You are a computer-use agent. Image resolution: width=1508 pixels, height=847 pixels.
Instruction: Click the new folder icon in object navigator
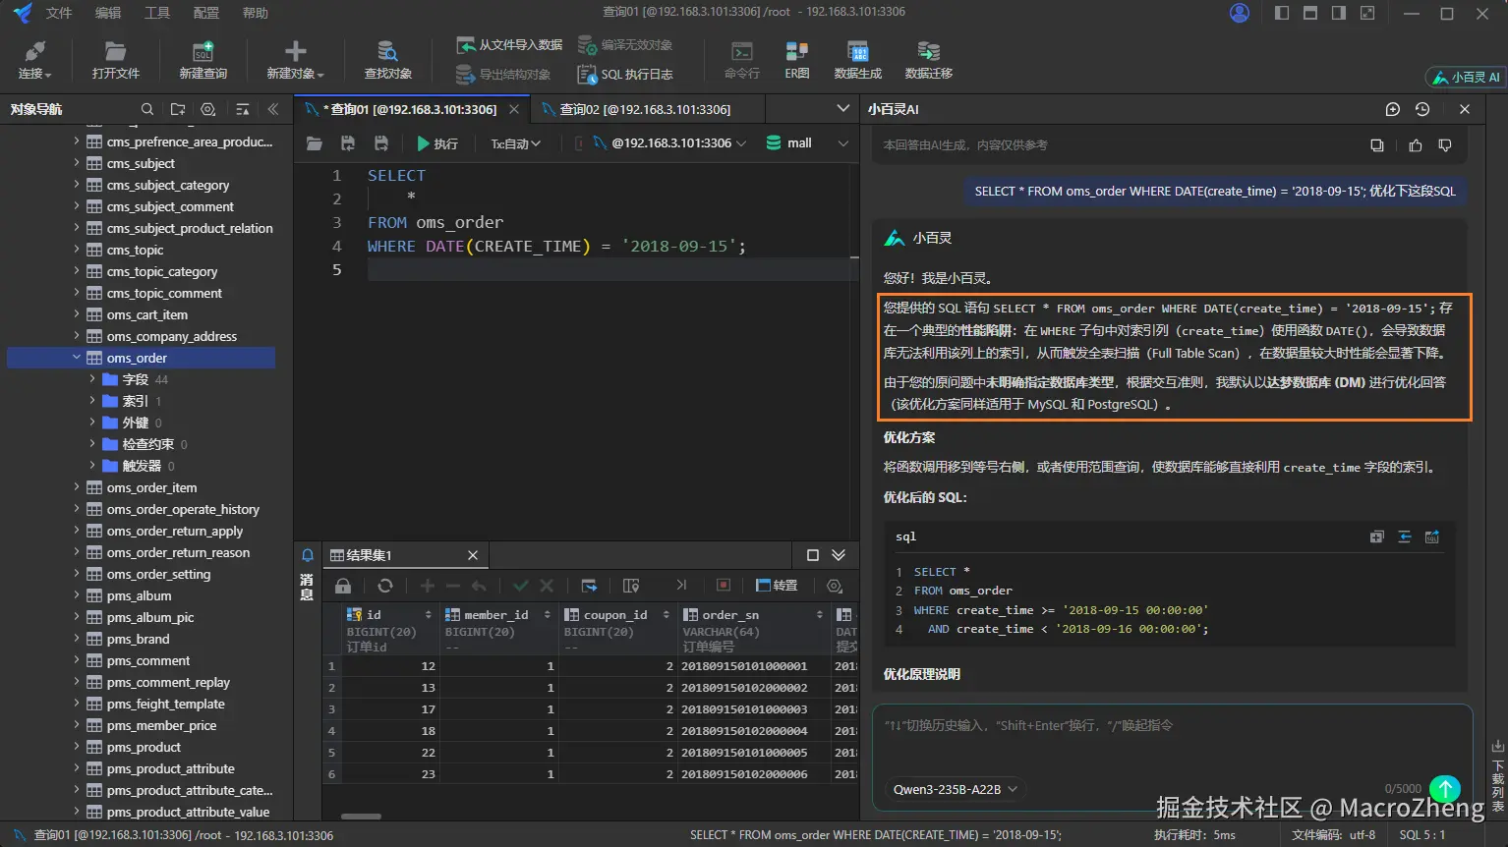(177, 109)
